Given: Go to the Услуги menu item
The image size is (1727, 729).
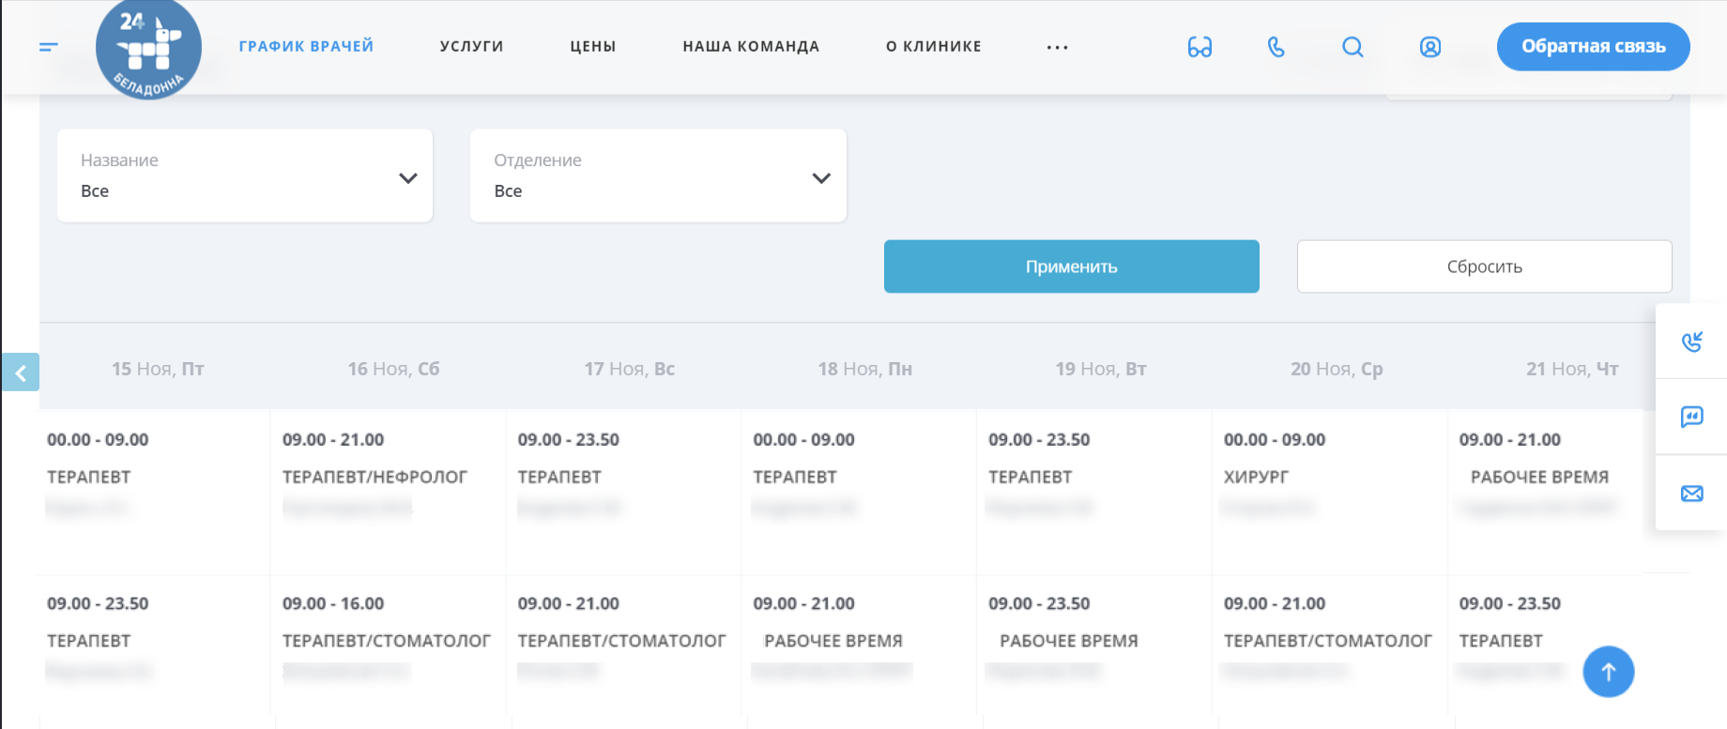Looking at the screenshot, I should click(x=471, y=47).
